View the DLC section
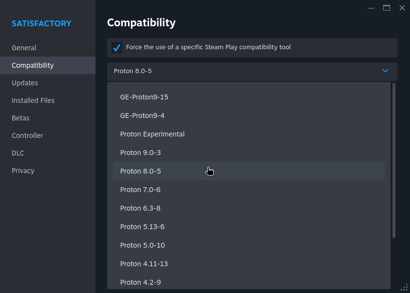Image resolution: width=410 pixels, height=293 pixels. tap(48, 153)
